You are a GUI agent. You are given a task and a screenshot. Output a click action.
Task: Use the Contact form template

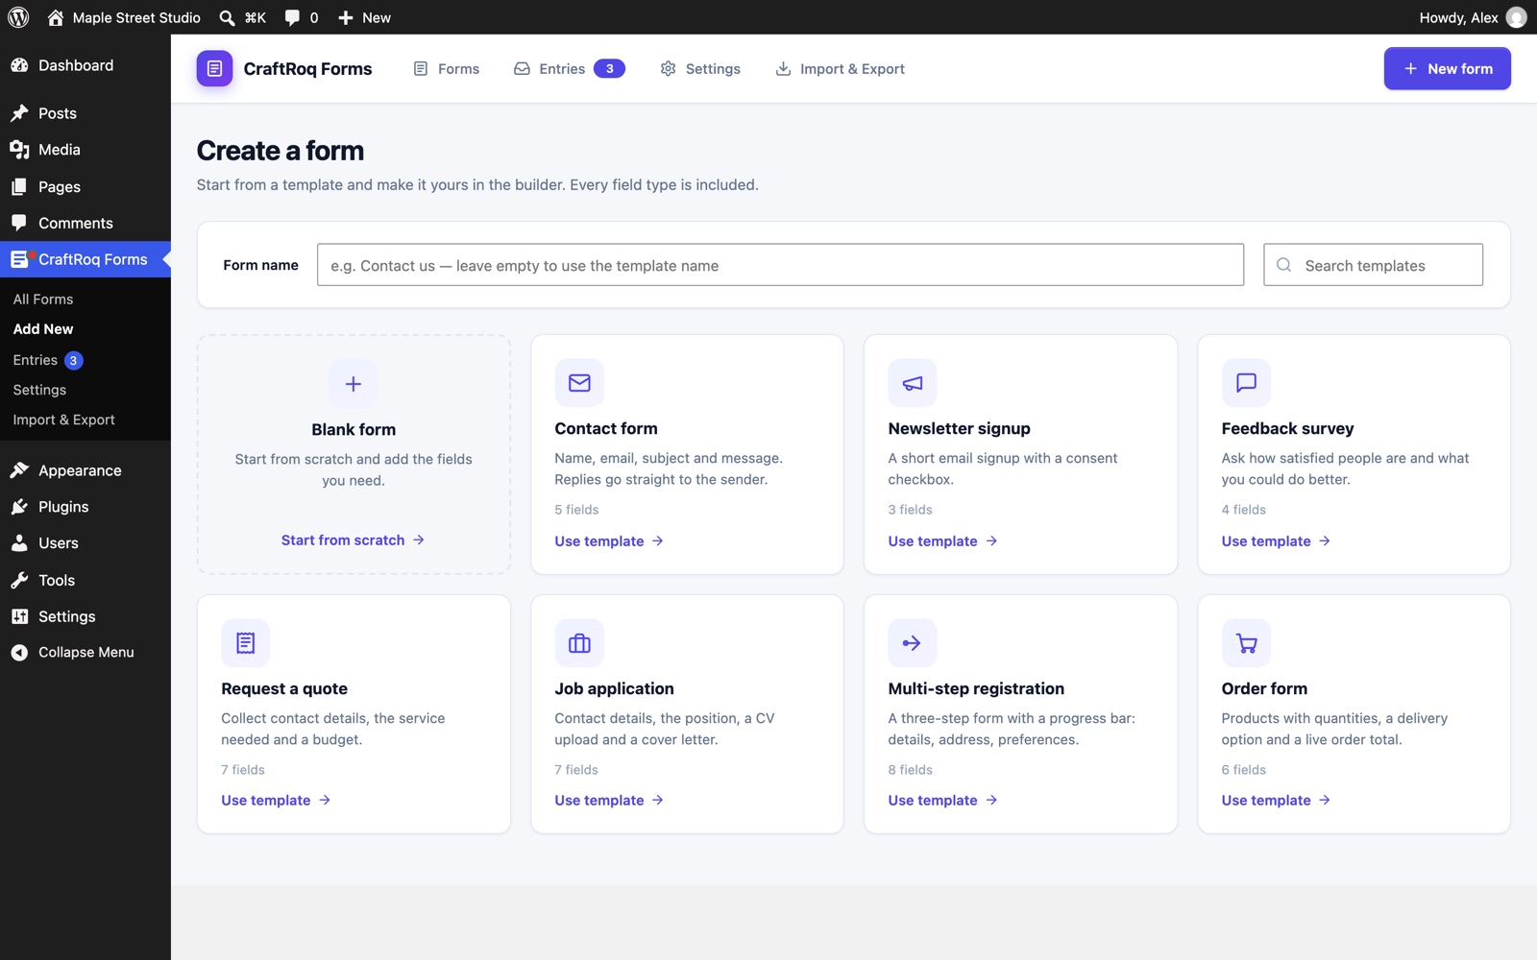(609, 541)
